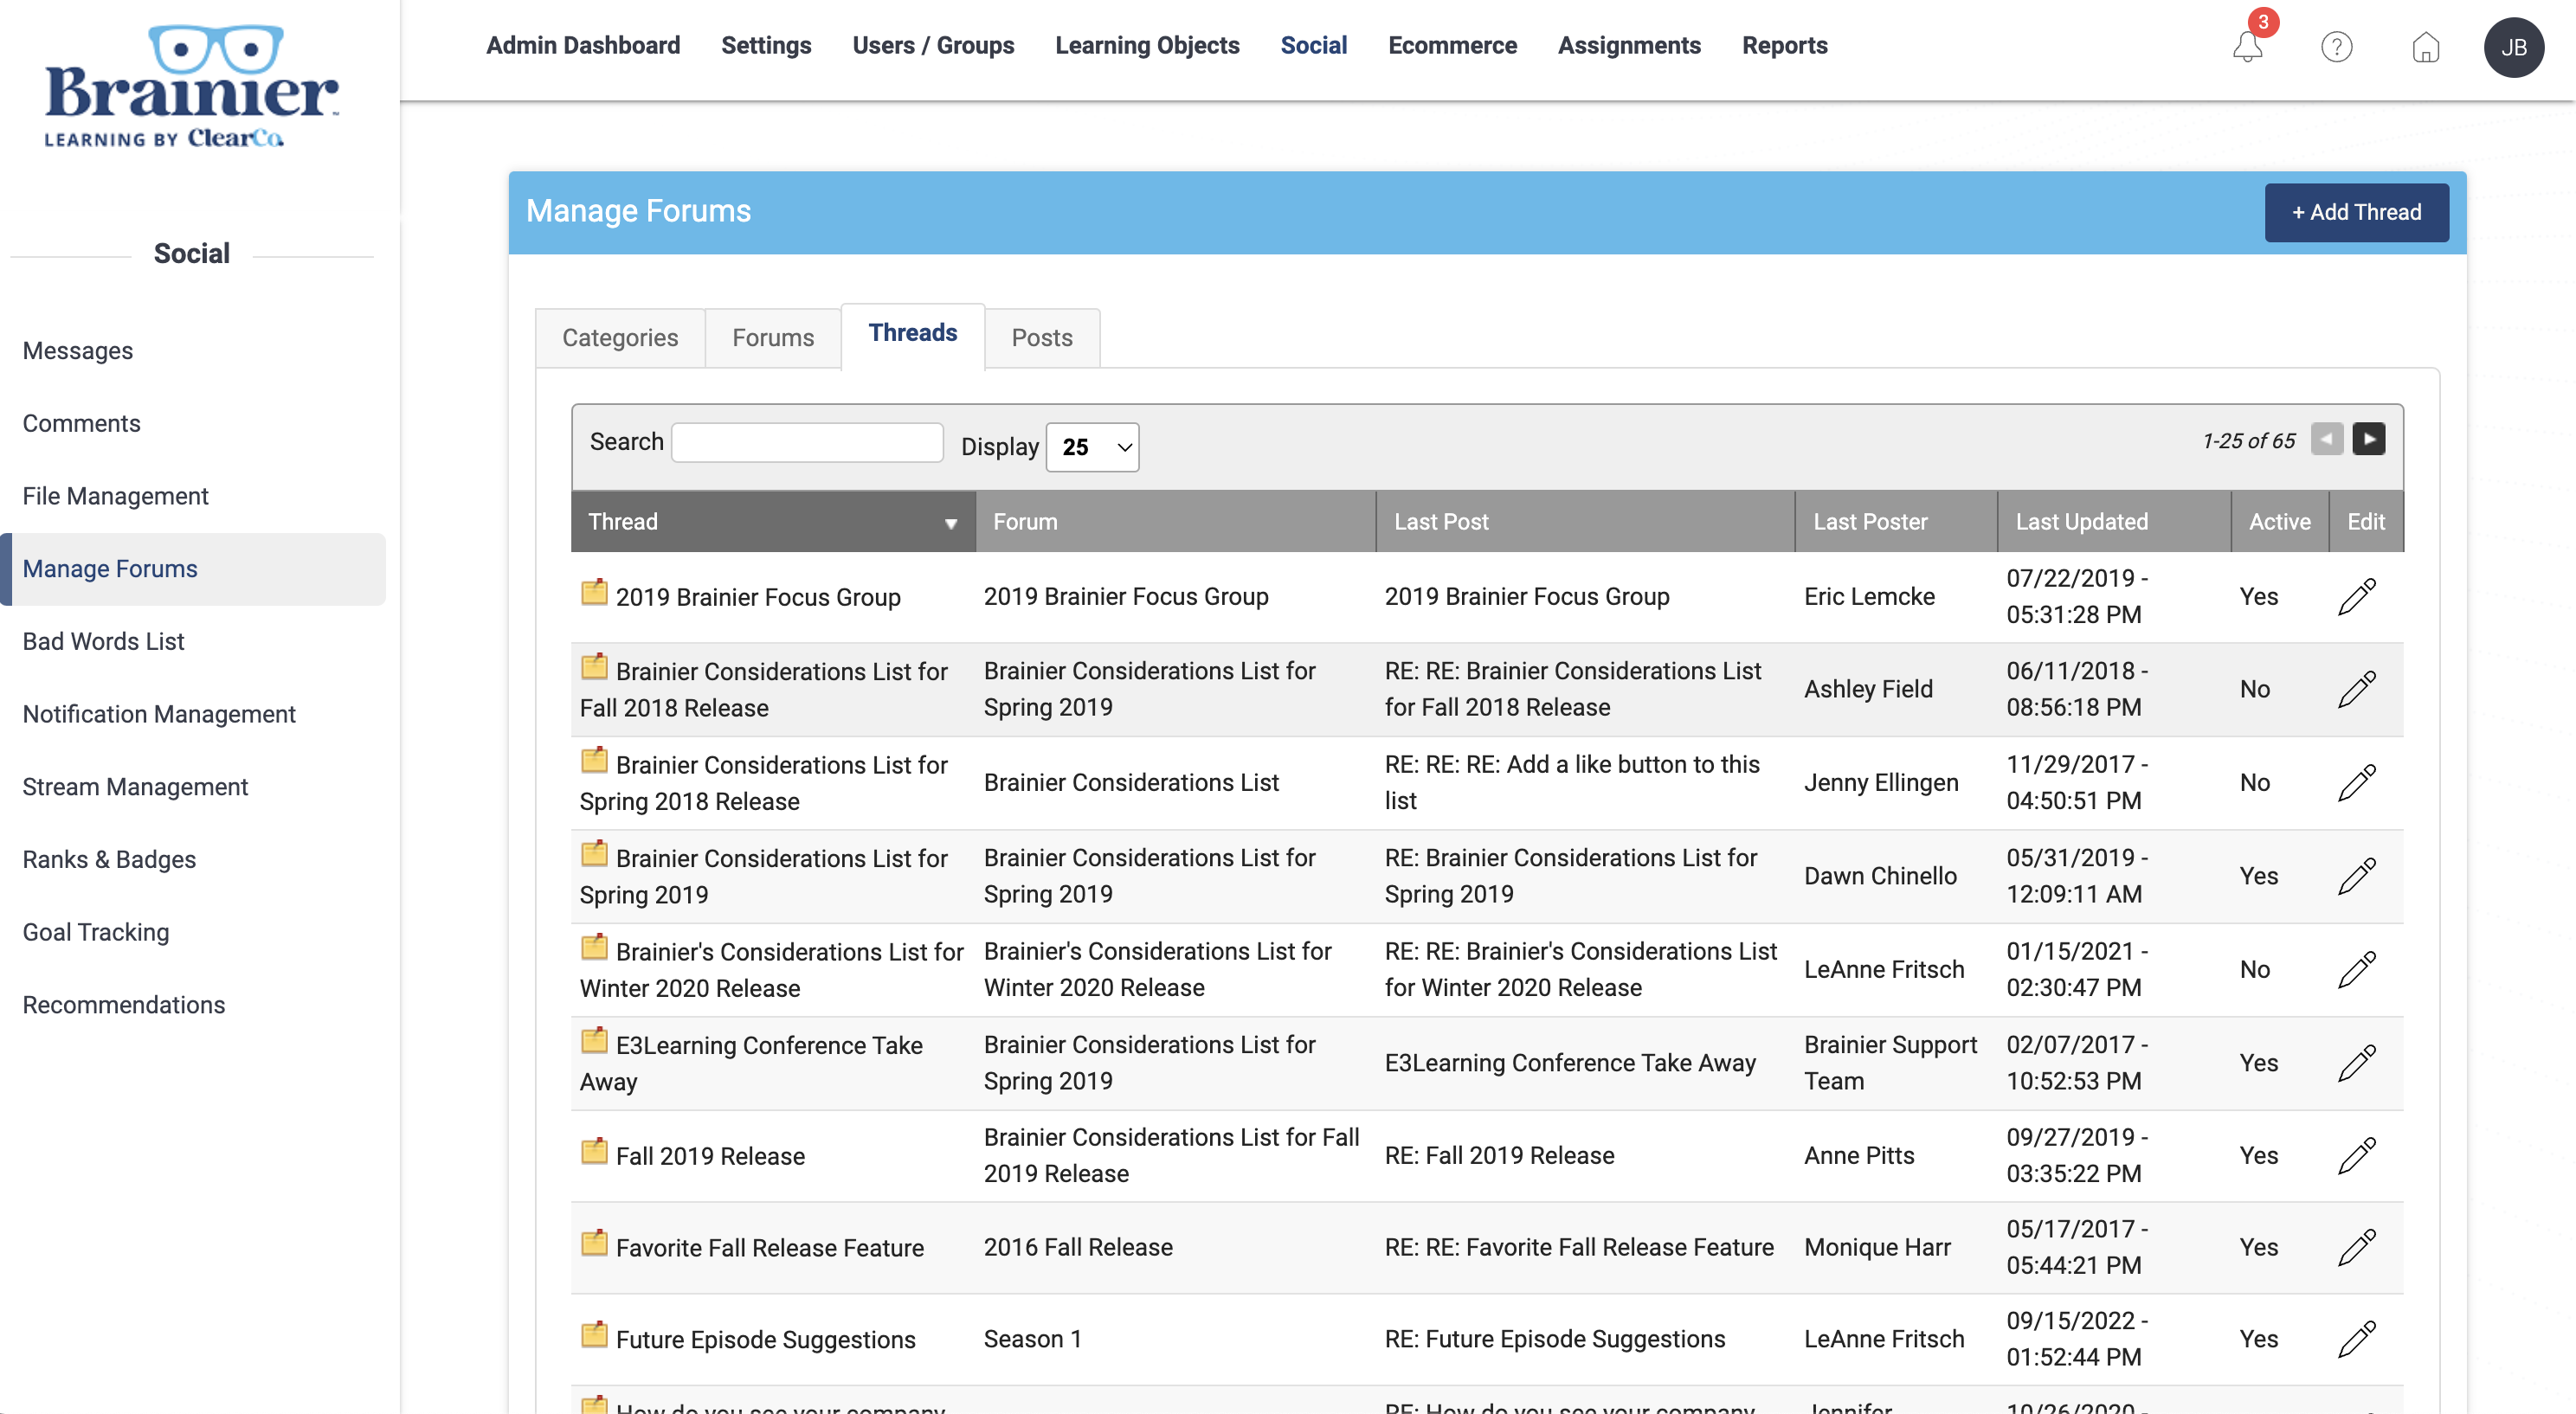Click the 'Fall 2019 Release' thread title
2576x1414 pixels.
click(710, 1156)
